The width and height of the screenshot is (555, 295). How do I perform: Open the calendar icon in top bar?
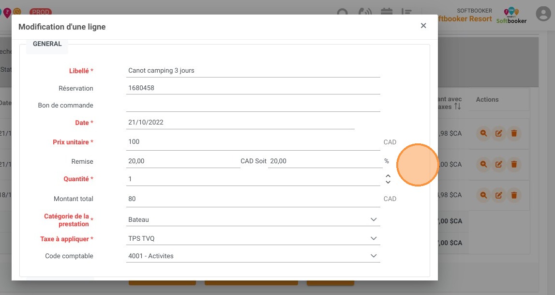pyautogui.click(x=387, y=12)
